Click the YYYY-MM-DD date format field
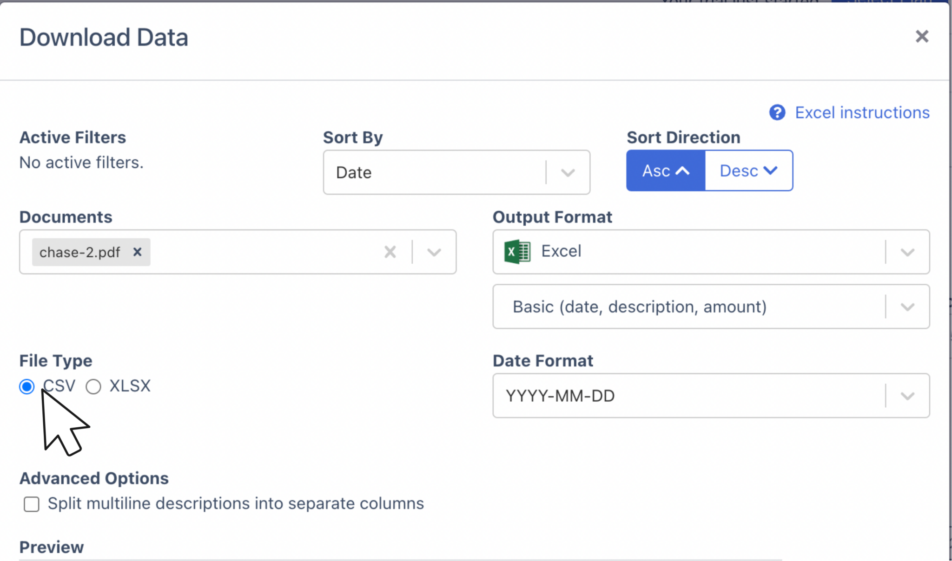Image resolution: width=952 pixels, height=561 pixels. pos(651,396)
